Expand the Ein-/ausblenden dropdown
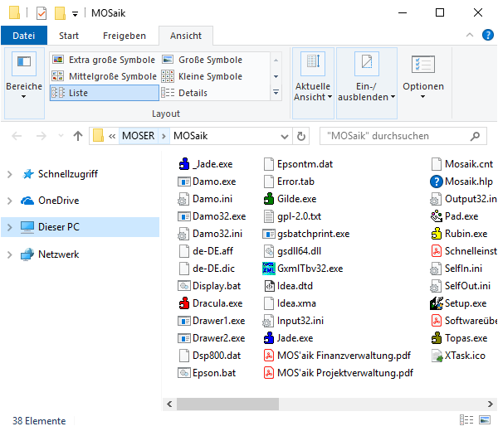Viewport: 498px width, 431px height. (366, 91)
